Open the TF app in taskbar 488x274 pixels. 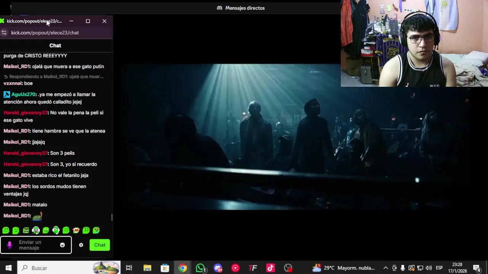[x=253, y=268]
